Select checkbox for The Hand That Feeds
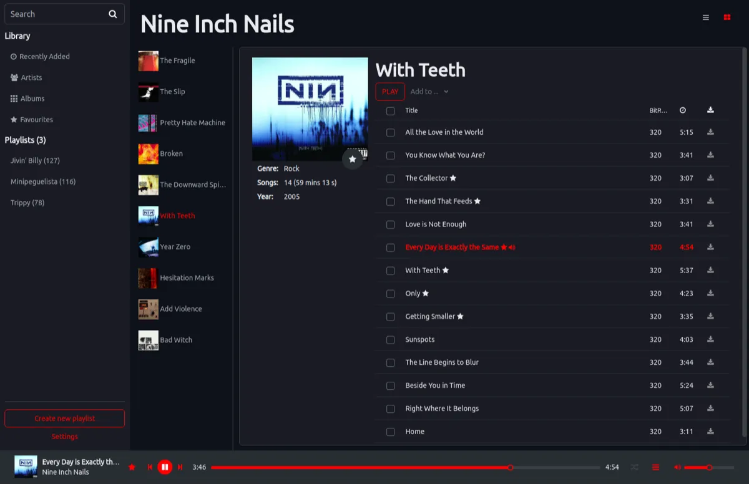Viewport: 749px width, 484px height. [390, 201]
